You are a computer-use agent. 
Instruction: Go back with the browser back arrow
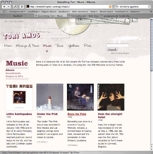pyautogui.click(x=4, y=6)
